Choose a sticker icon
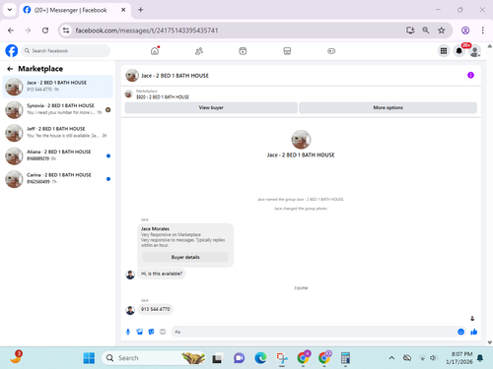Image resolution: width=493 pixels, height=369 pixels. [x=151, y=332]
